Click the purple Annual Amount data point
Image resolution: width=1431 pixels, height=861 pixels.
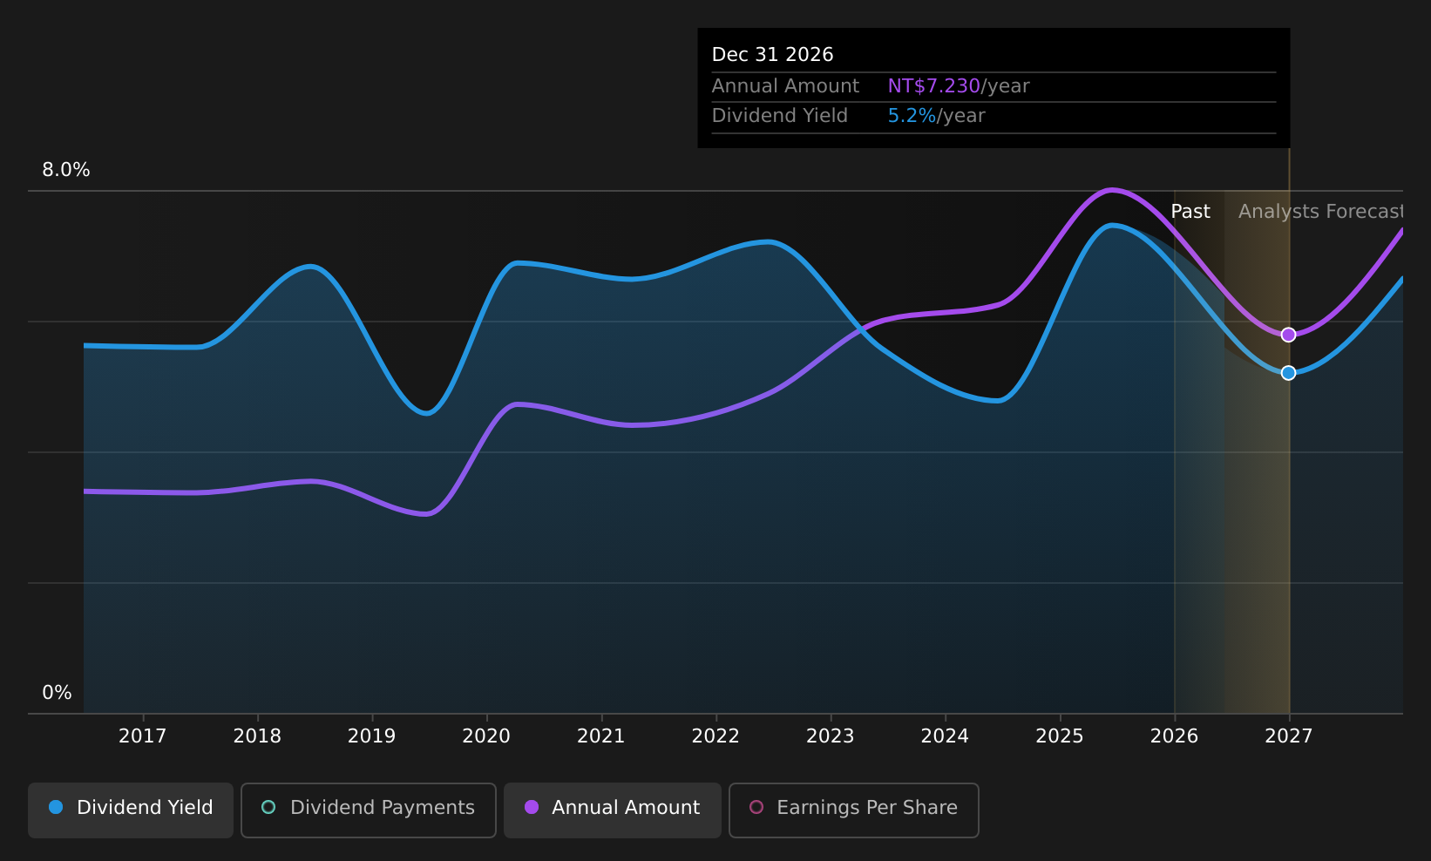coord(1288,335)
